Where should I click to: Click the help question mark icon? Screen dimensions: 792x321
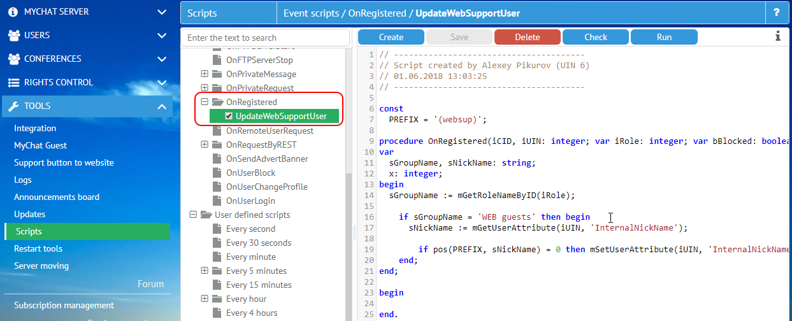pyautogui.click(x=776, y=13)
